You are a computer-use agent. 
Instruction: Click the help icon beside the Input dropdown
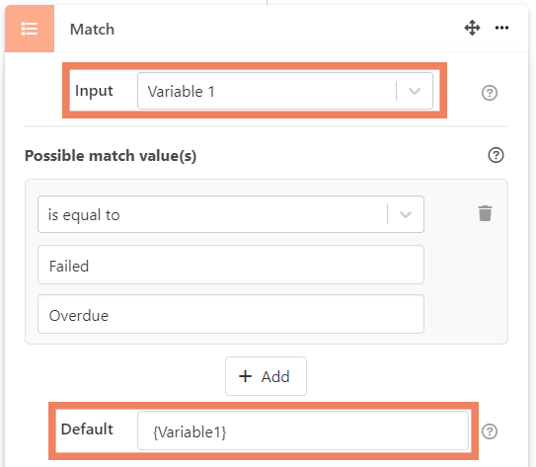pos(490,93)
